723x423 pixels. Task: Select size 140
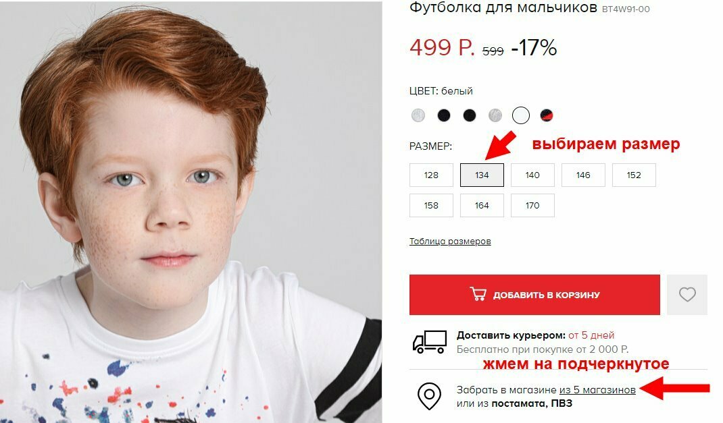pos(532,175)
